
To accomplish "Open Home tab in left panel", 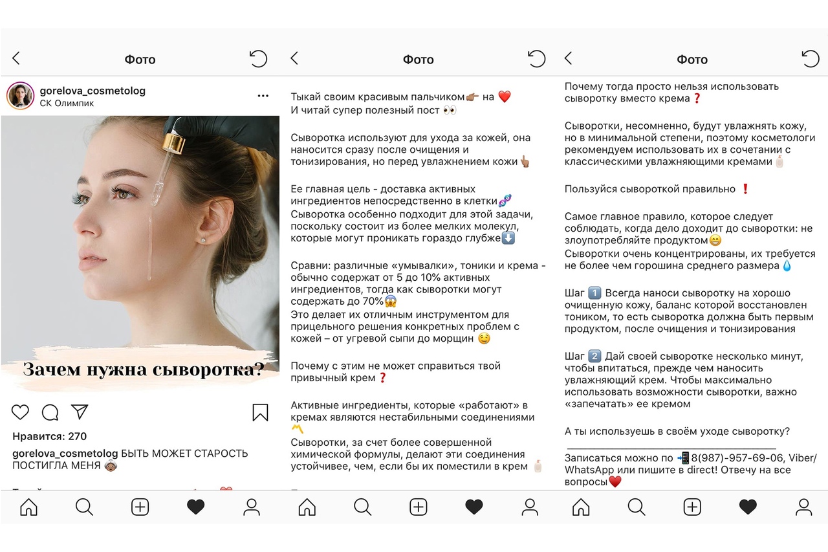I will click(x=29, y=507).
